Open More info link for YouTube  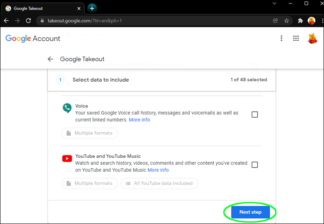point(158,170)
